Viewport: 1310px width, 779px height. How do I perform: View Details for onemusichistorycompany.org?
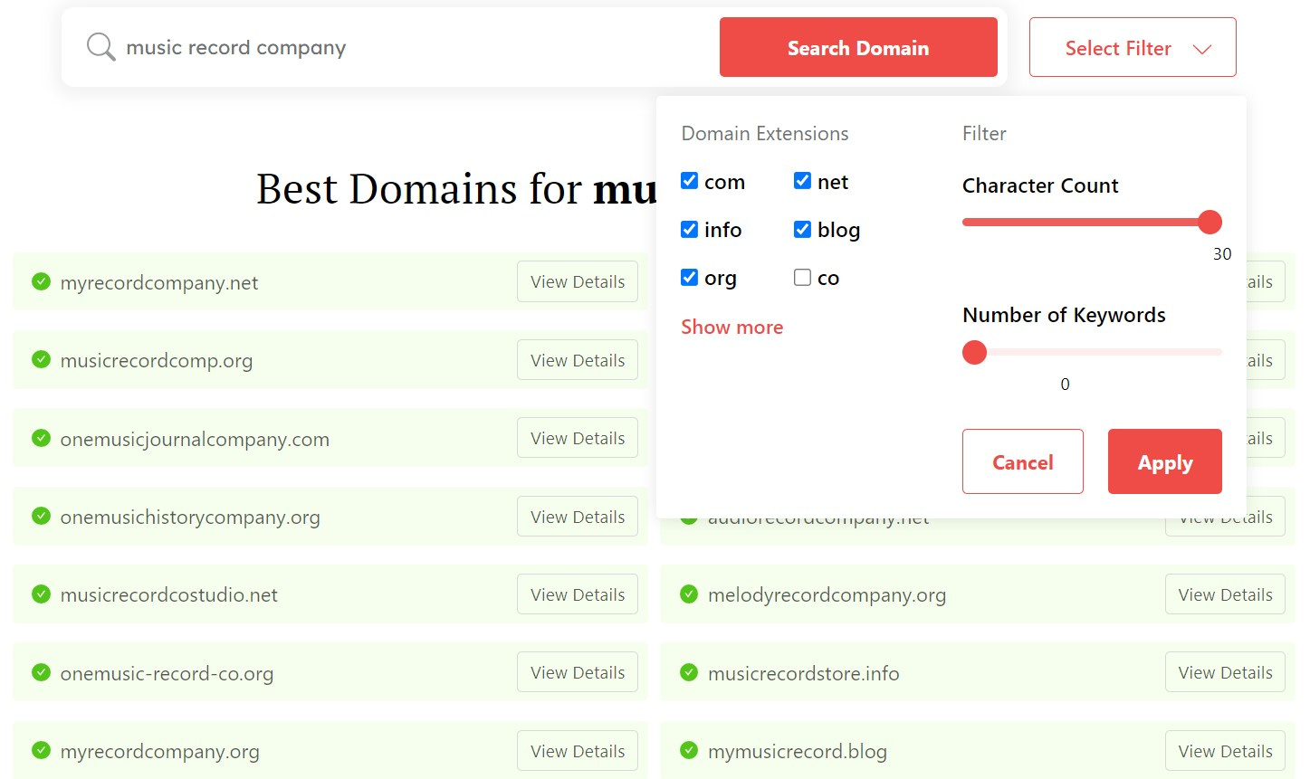tap(578, 517)
